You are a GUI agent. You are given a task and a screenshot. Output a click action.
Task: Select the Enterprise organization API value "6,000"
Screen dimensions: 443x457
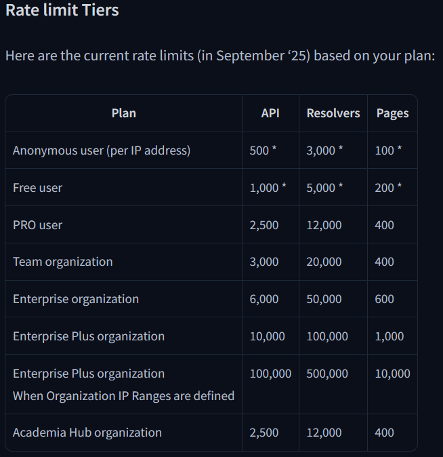[x=264, y=299]
